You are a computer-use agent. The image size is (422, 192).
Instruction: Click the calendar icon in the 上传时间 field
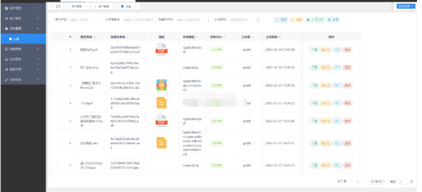pyautogui.click(x=258, y=20)
